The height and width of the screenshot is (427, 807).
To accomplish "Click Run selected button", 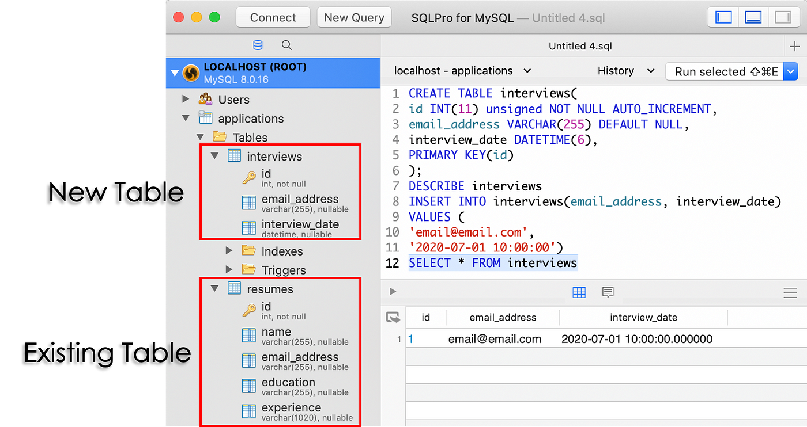I will (x=725, y=71).
